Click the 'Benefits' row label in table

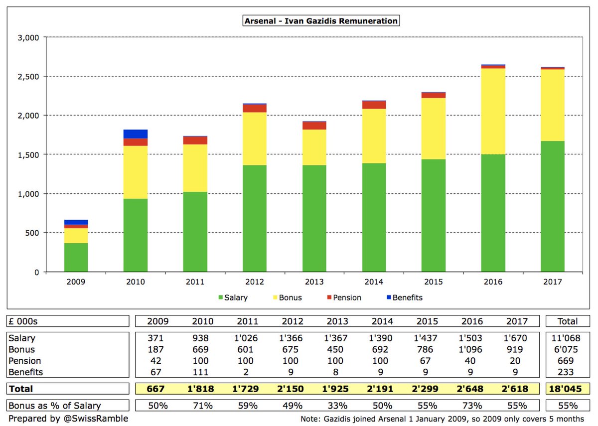26,372
